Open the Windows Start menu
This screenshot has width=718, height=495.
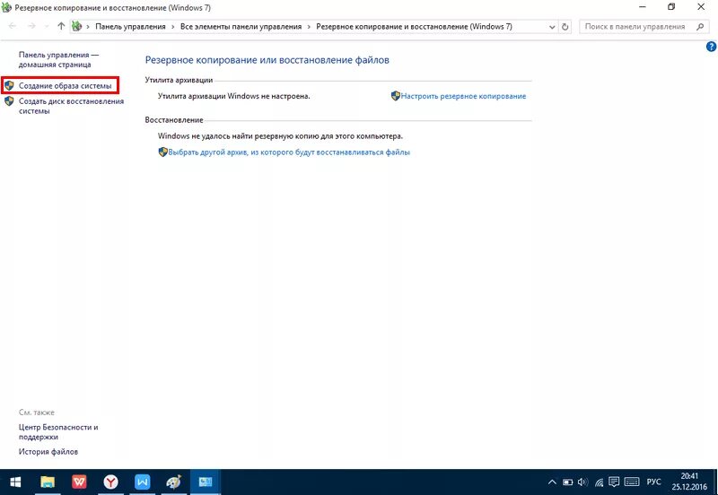15,482
